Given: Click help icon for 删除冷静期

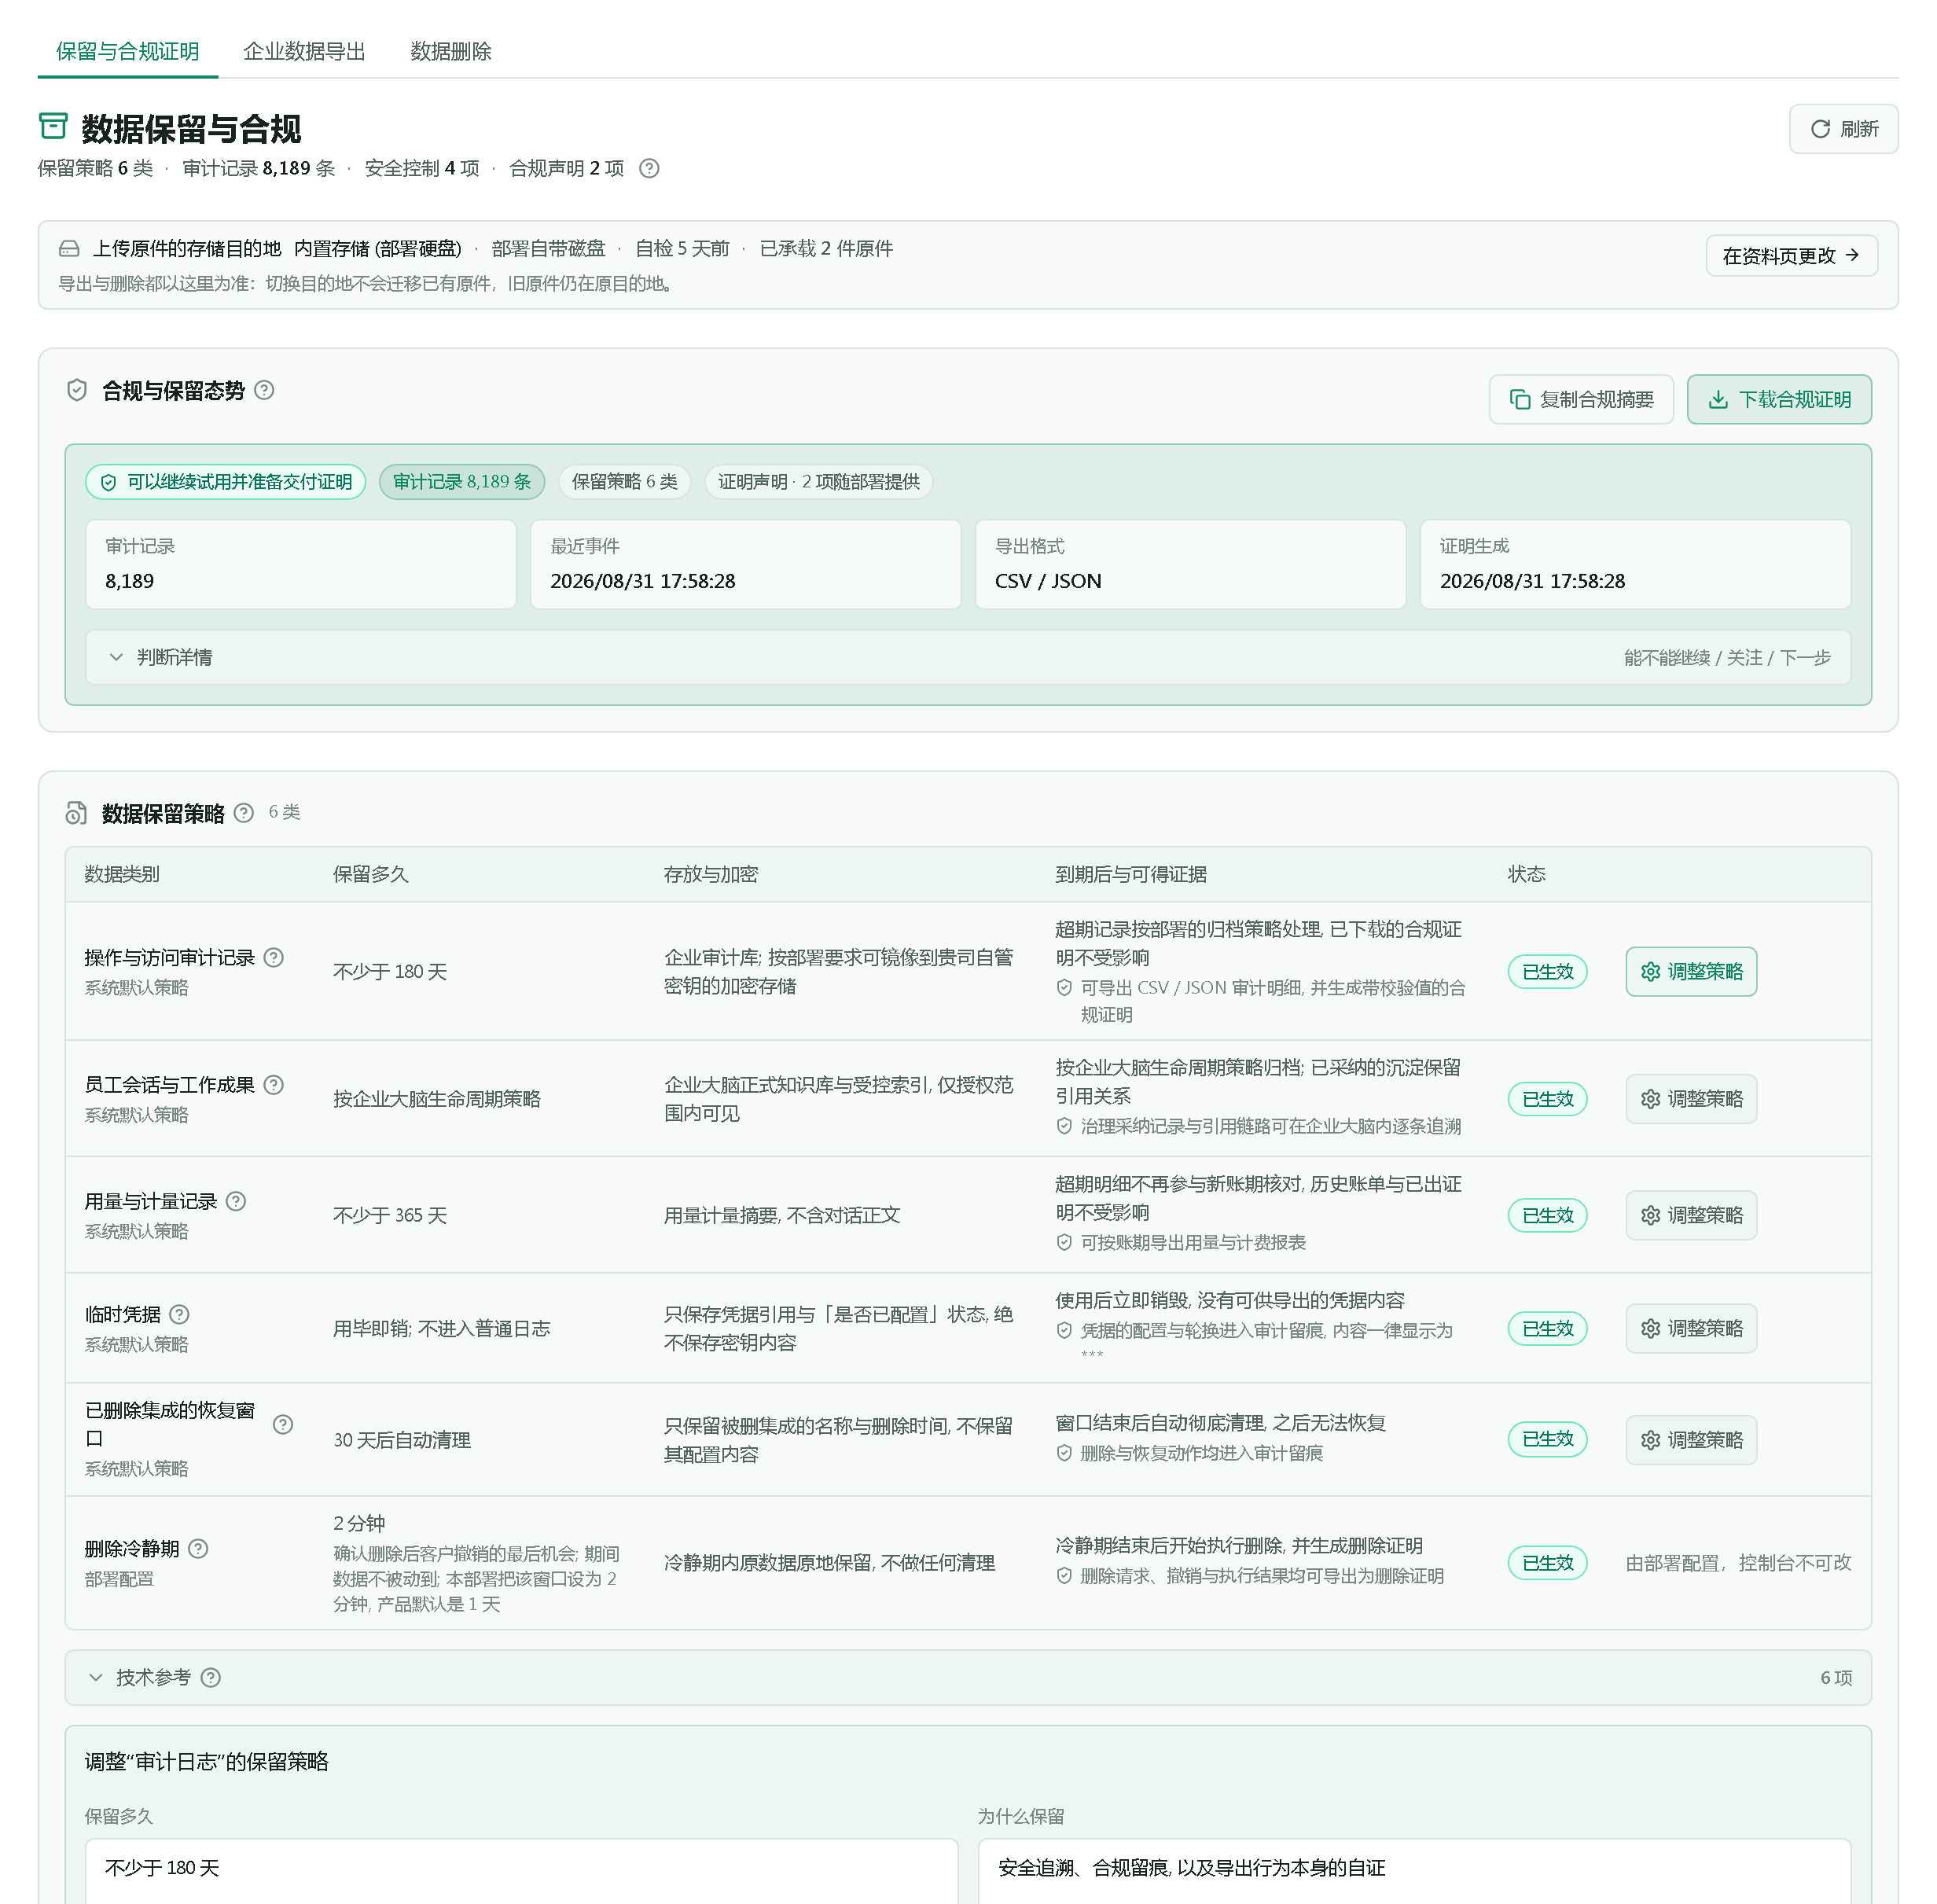Looking at the screenshot, I should [x=199, y=1548].
